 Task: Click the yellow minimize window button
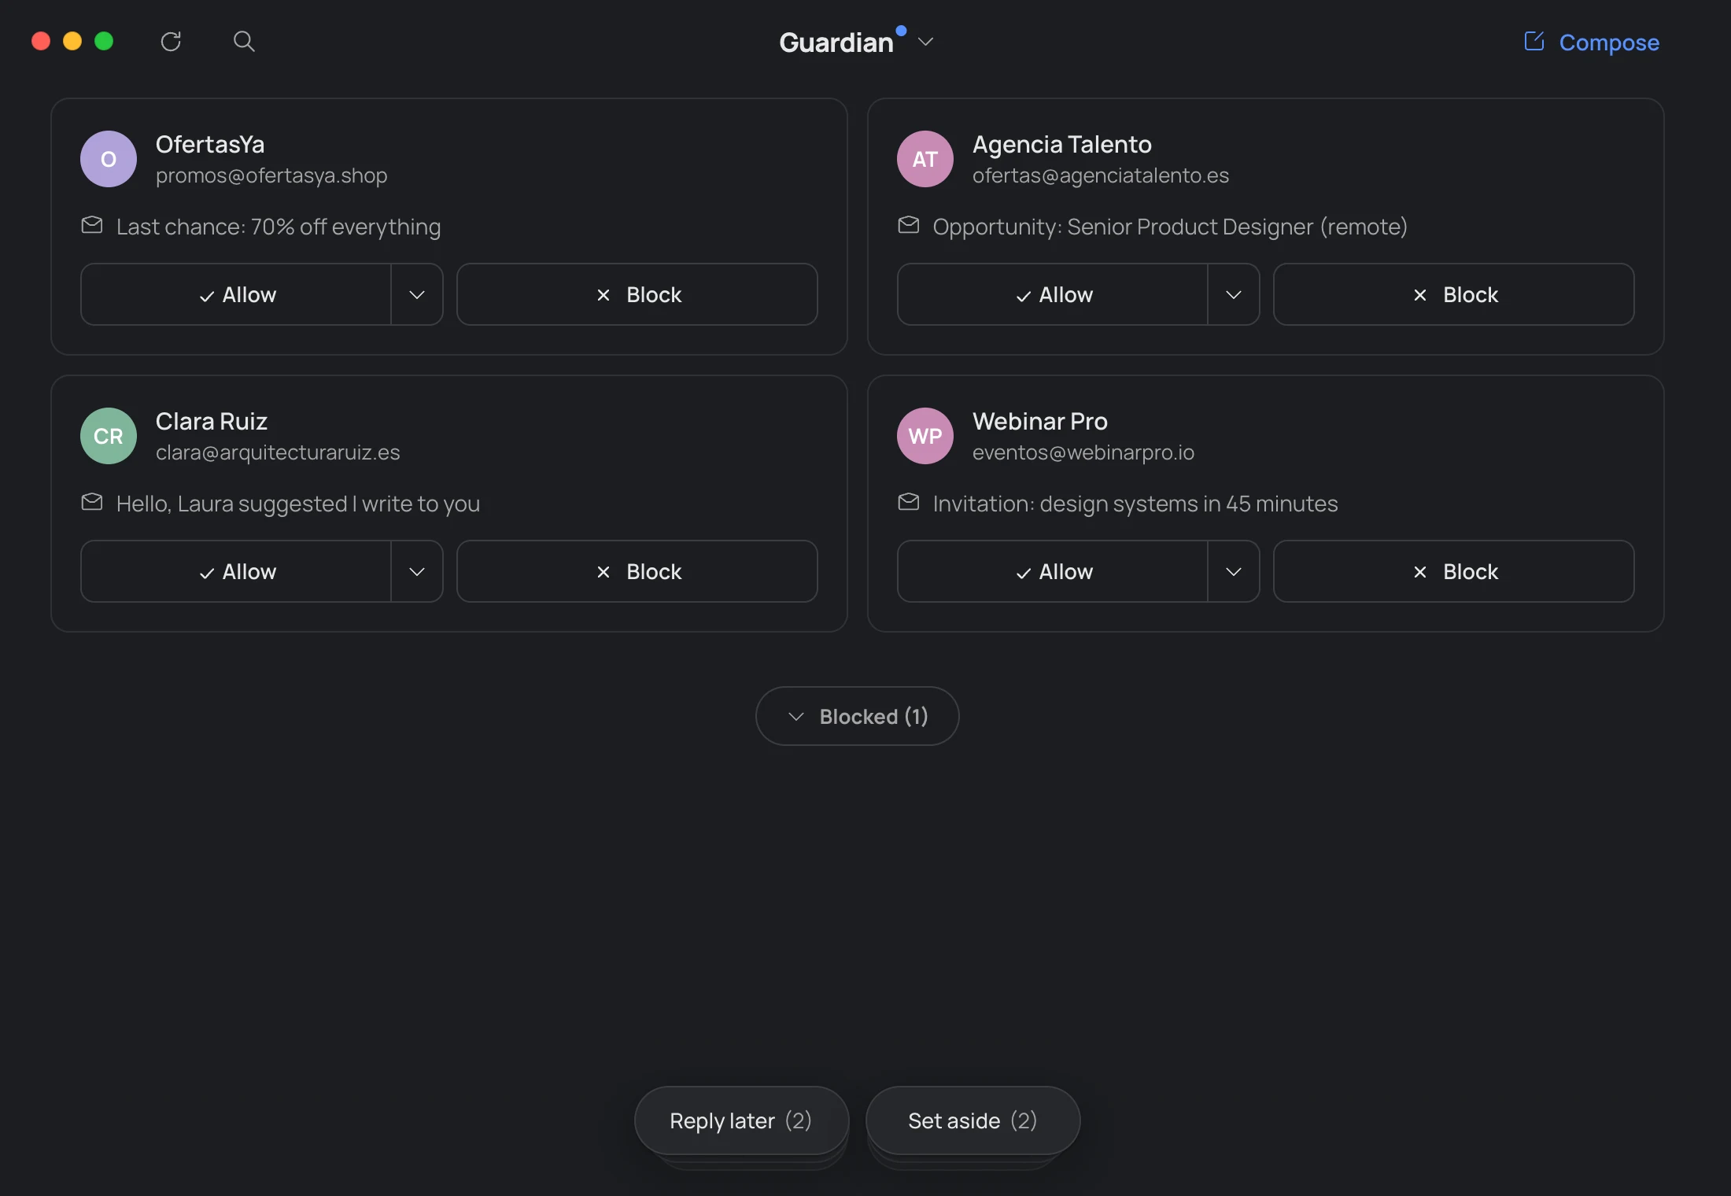72,41
